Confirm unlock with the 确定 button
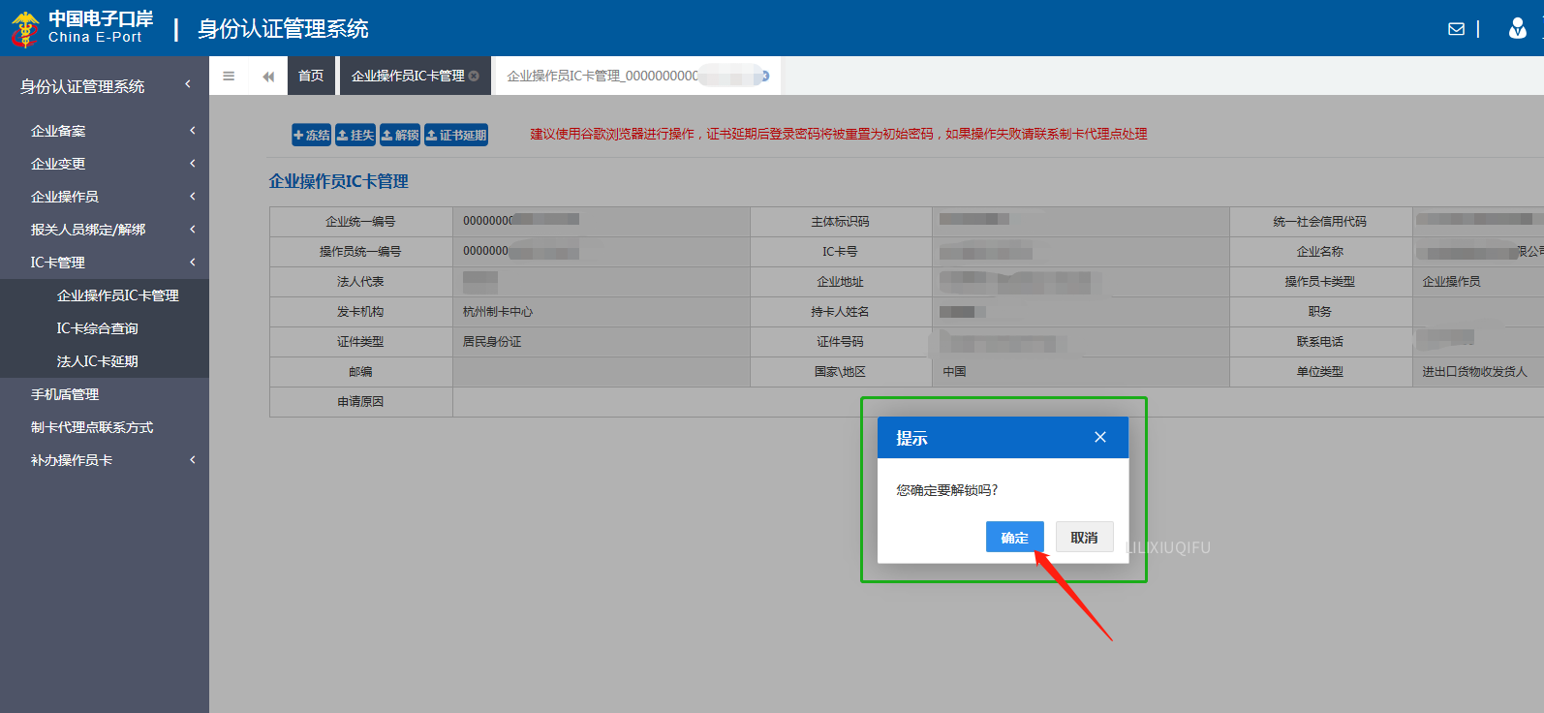1544x713 pixels. [1014, 537]
